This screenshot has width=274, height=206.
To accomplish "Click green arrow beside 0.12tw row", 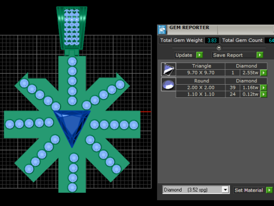I will tap(264, 94).
